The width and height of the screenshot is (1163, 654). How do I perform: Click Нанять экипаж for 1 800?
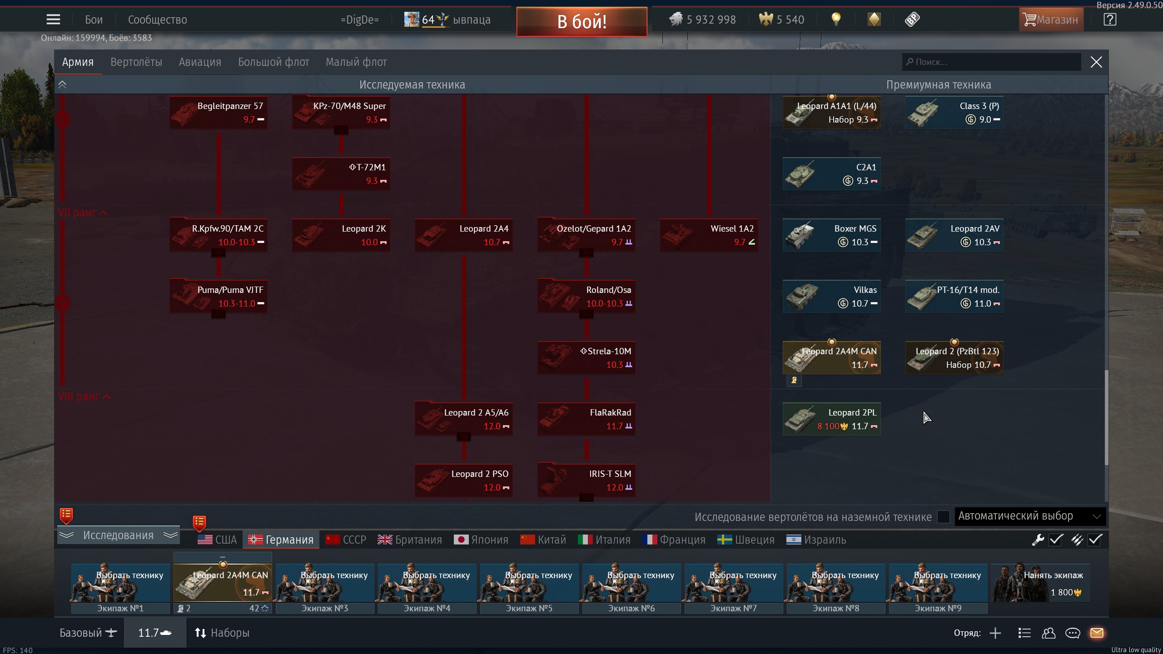coord(1040,584)
